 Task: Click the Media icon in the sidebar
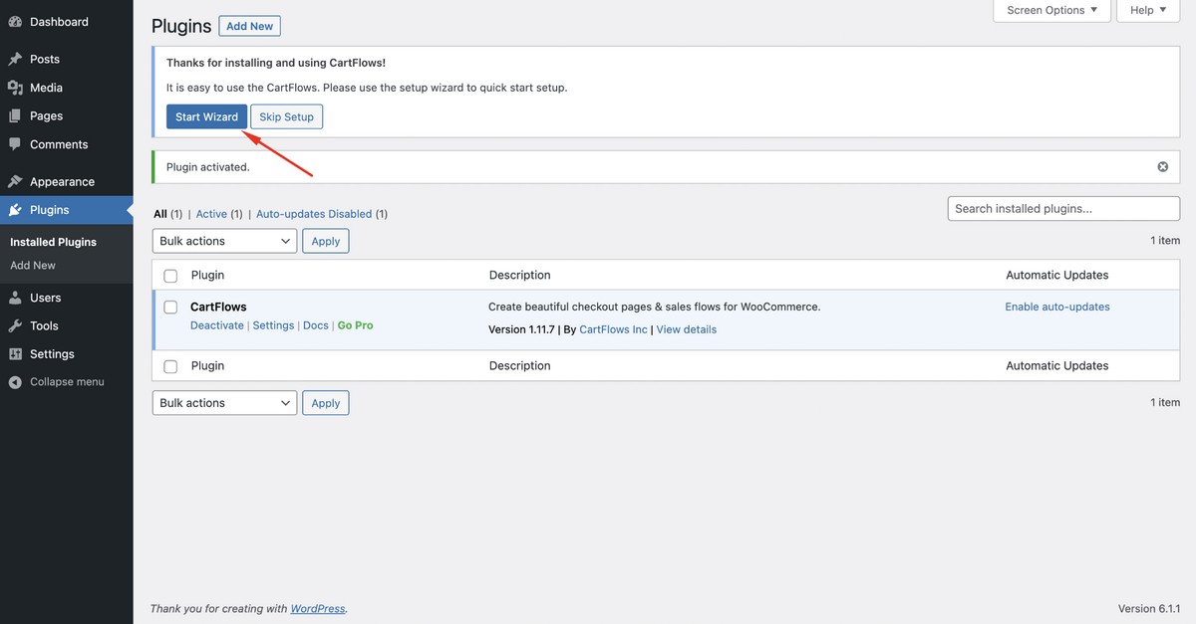click(15, 88)
